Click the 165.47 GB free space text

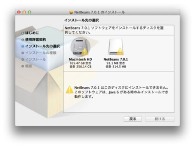click(80, 63)
